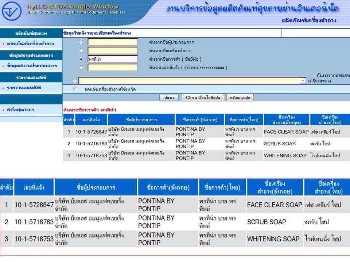350x263 pixels.
Task: Click 10-1-5716753 in upper results table
Action: click(91, 156)
